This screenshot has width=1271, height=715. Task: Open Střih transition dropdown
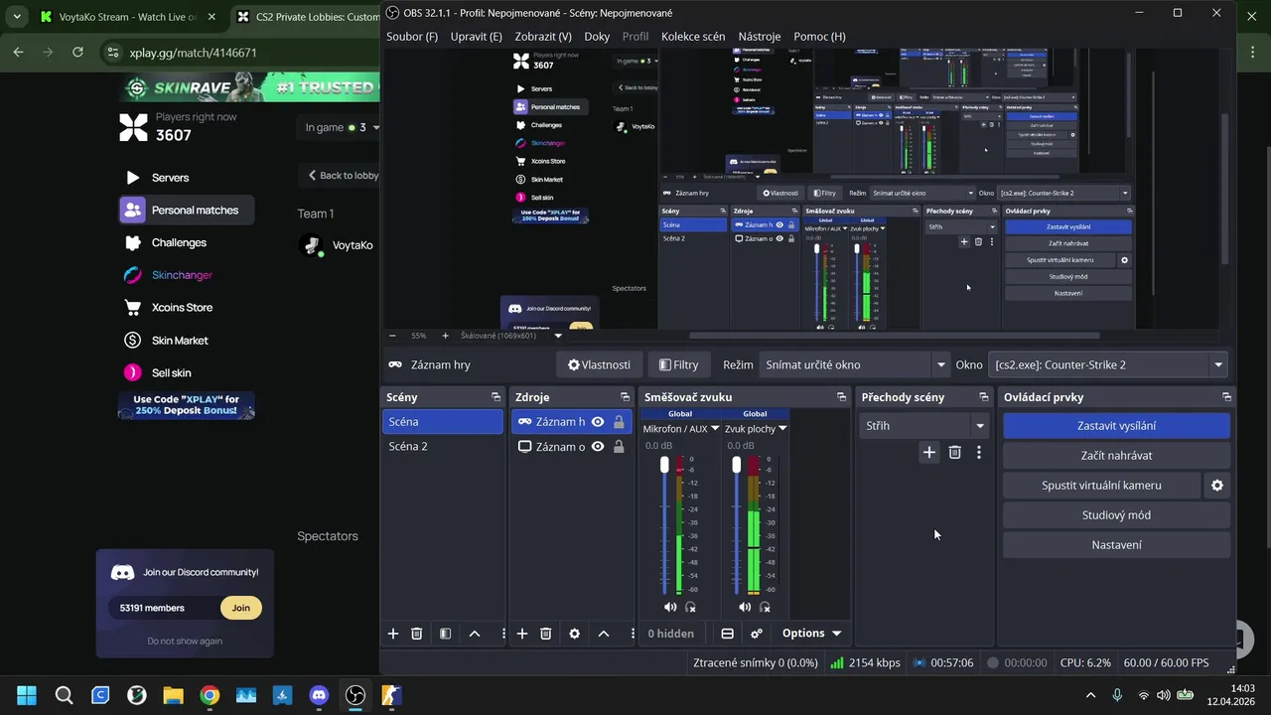pyautogui.click(x=923, y=426)
